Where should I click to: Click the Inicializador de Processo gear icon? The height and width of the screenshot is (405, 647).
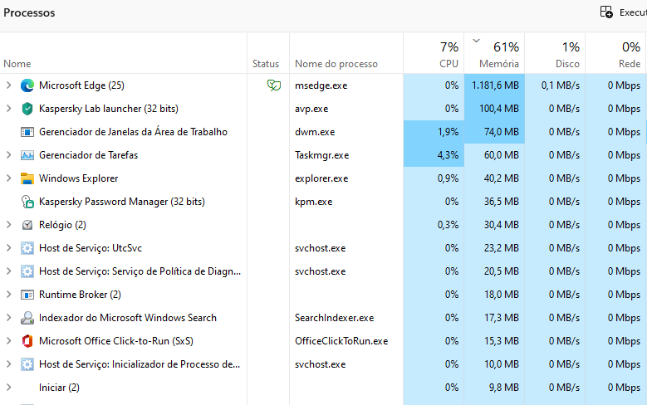point(27,364)
